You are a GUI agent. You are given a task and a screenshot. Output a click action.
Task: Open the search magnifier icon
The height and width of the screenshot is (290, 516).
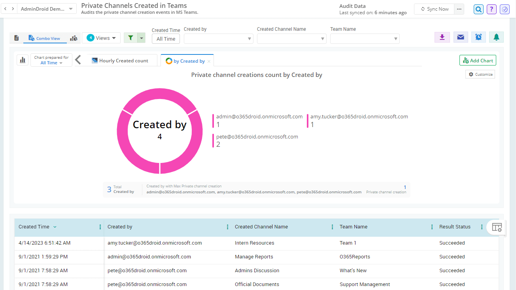pyautogui.click(x=479, y=9)
